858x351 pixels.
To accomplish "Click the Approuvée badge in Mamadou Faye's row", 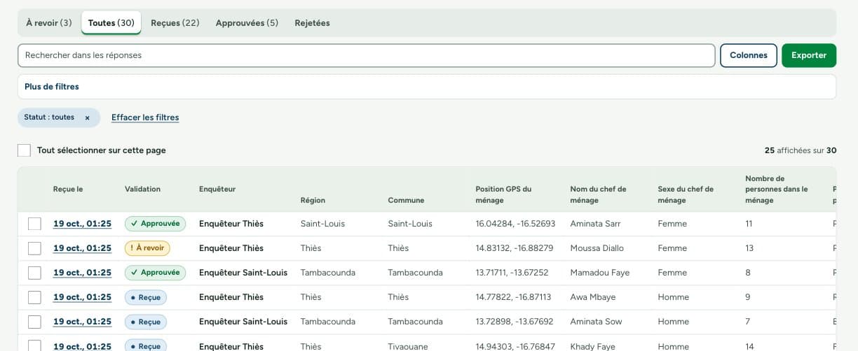I will pos(155,273).
